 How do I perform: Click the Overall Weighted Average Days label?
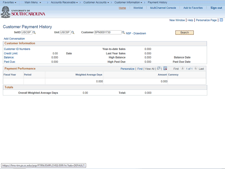pos(38,93)
